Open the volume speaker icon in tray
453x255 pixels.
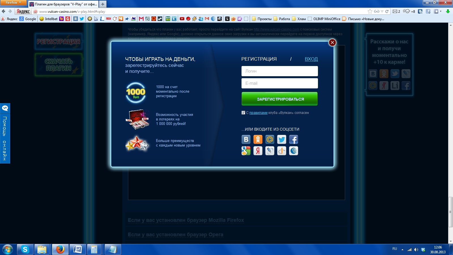coord(416,250)
